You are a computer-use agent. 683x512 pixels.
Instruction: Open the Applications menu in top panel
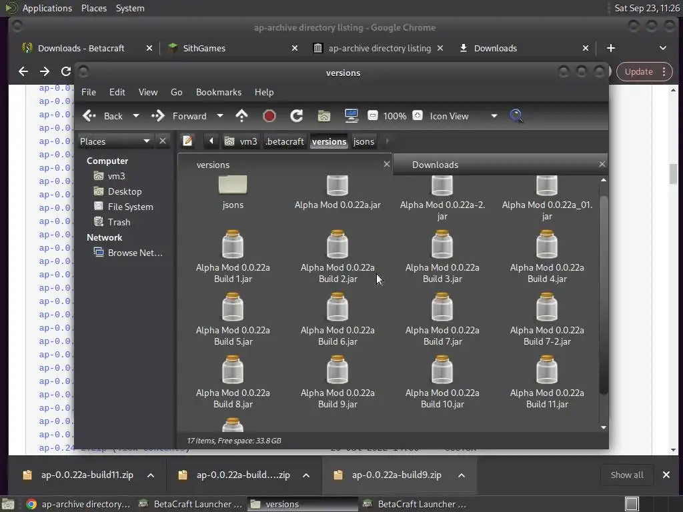click(47, 8)
